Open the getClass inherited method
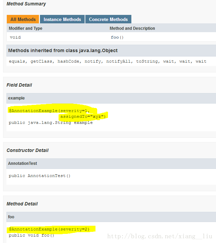The image size is (216, 243). coord(41,61)
